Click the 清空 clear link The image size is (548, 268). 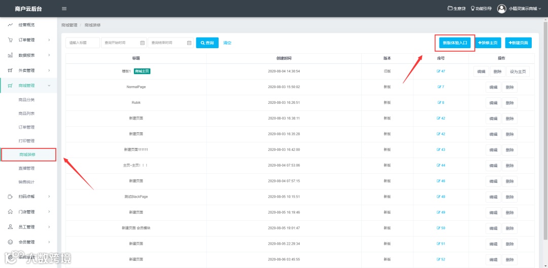coord(227,43)
